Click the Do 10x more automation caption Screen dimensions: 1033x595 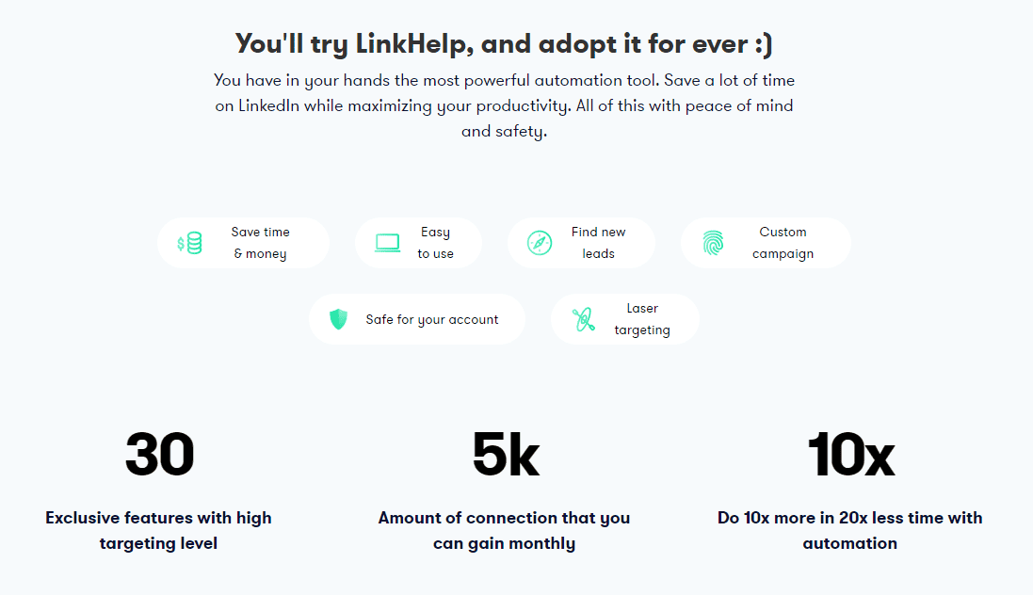(850, 530)
